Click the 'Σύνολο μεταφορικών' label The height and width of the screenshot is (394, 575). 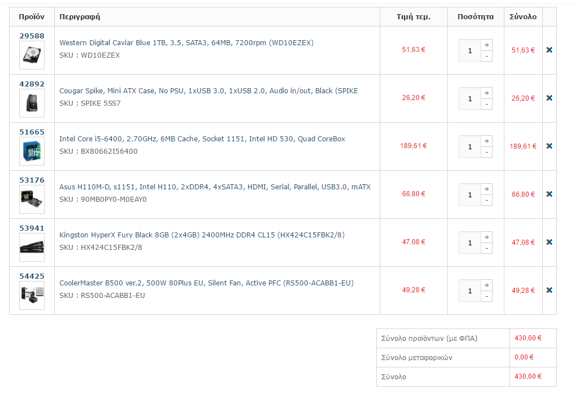(x=417, y=358)
